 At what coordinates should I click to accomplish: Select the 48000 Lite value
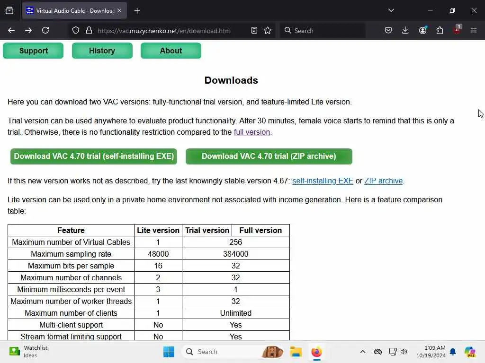click(158, 254)
